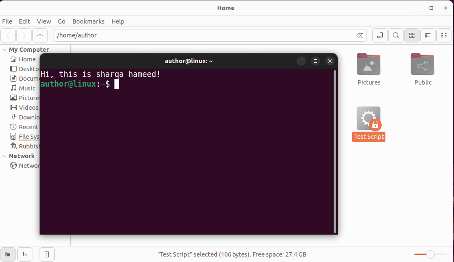Click the terminal scrollbar

click(x=335, y=151)
